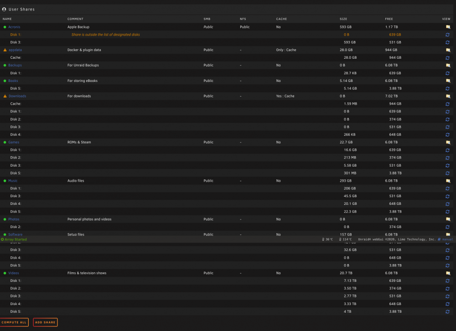Click the 'Films & television shows' comment
This screenshot has width=456, height=331.
pos(87,273)
